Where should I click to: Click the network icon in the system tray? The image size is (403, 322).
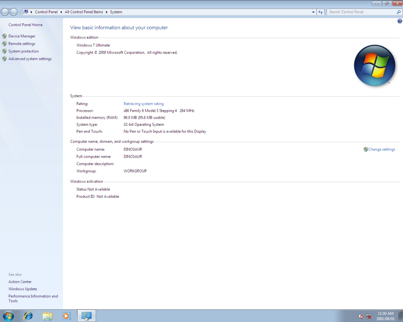tap(368, 316)
